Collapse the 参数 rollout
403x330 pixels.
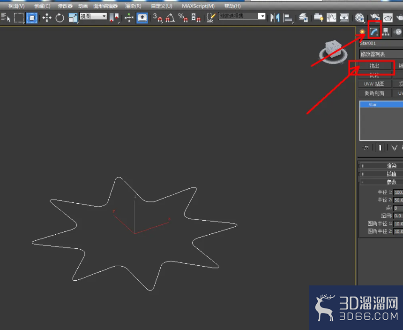(381, 182)
